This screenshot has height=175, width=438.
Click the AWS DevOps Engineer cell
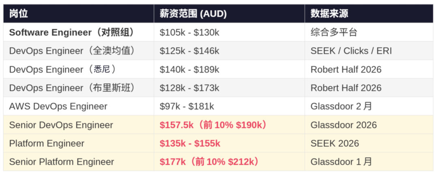coord(58,106)
